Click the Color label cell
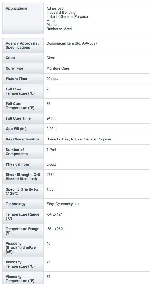Screen dimensions: 150x284 (x=23, y=58)
